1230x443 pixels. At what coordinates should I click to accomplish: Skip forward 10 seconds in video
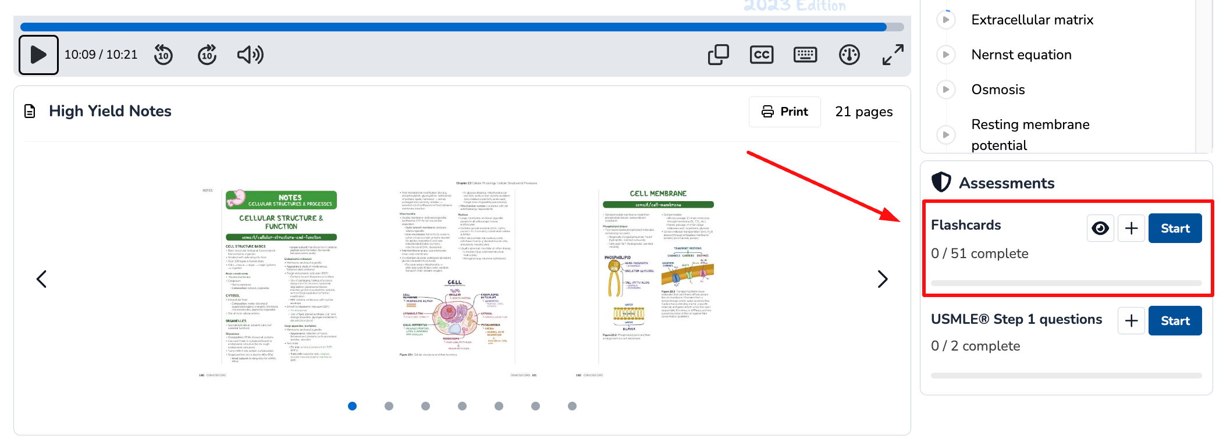tap(207, 55)
